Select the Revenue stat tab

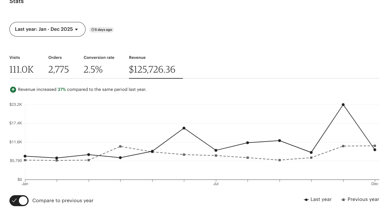(x=152, y=65)
